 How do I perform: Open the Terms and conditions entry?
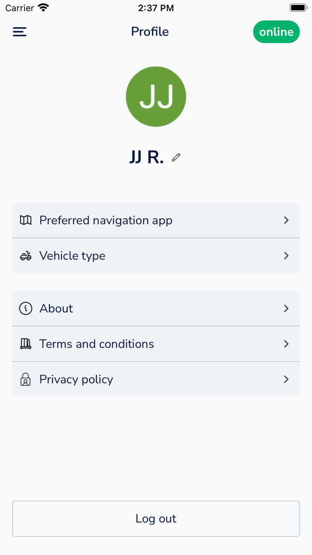tap(156, 344)
